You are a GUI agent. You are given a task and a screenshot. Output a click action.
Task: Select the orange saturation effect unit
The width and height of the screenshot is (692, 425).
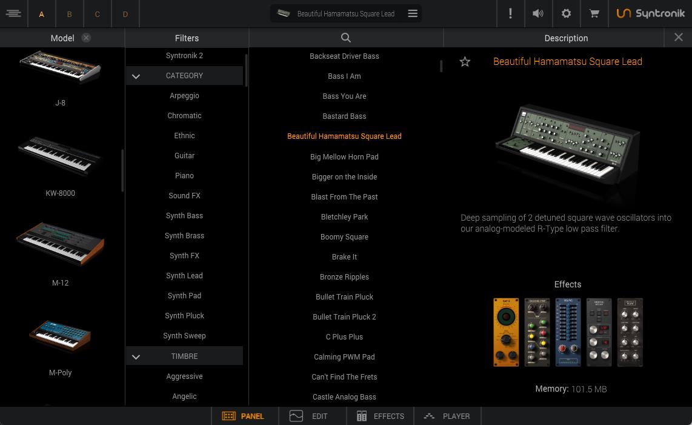pyautogui.click(x=506, y=332)
